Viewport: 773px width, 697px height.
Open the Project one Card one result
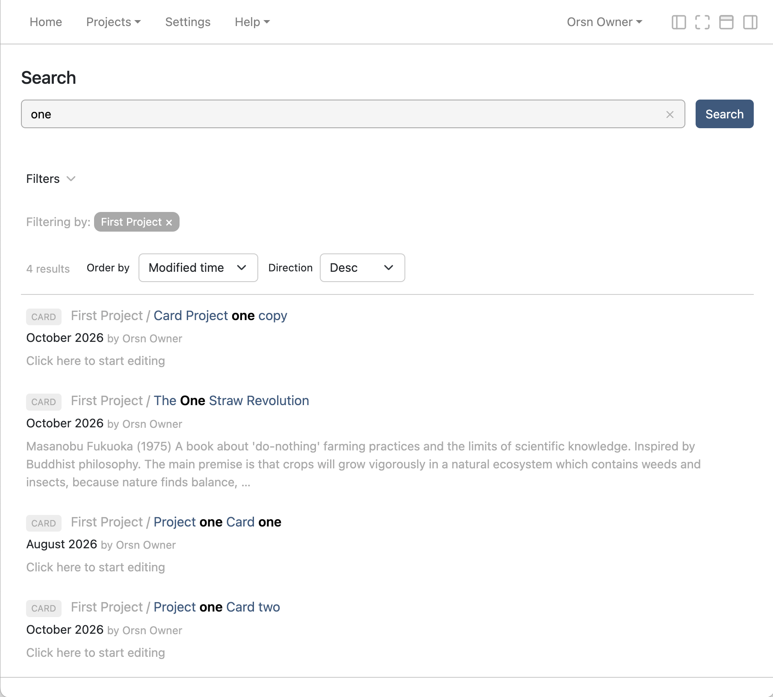point(217,522)
